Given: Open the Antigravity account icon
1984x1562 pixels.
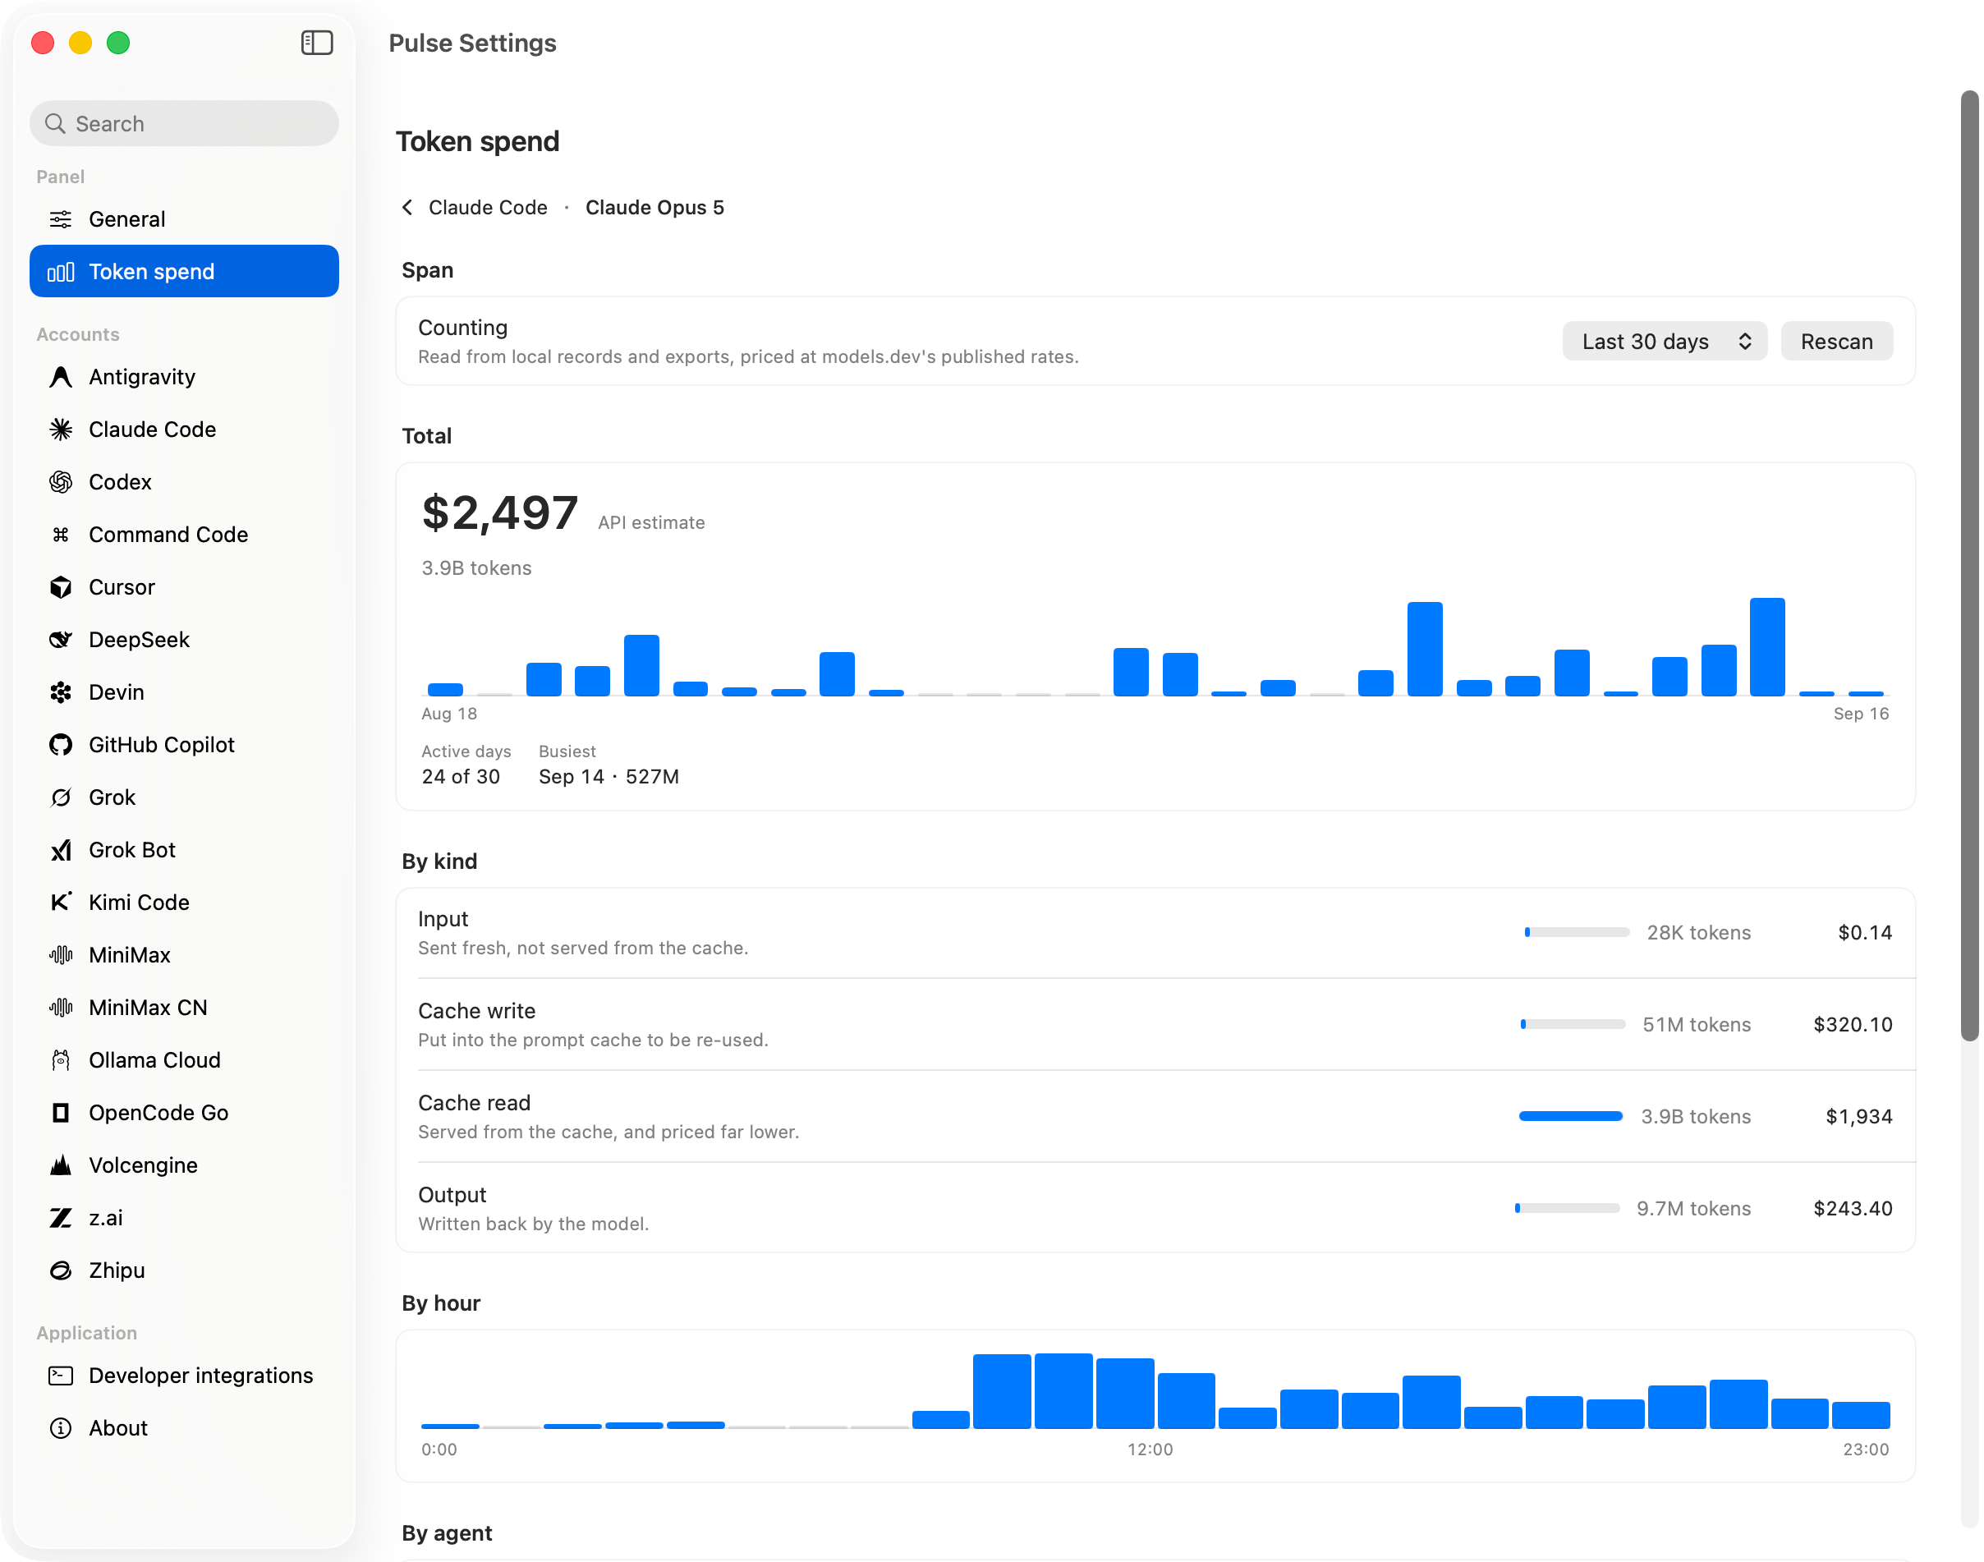Looking at the screenshot, I should pos(60,377).
